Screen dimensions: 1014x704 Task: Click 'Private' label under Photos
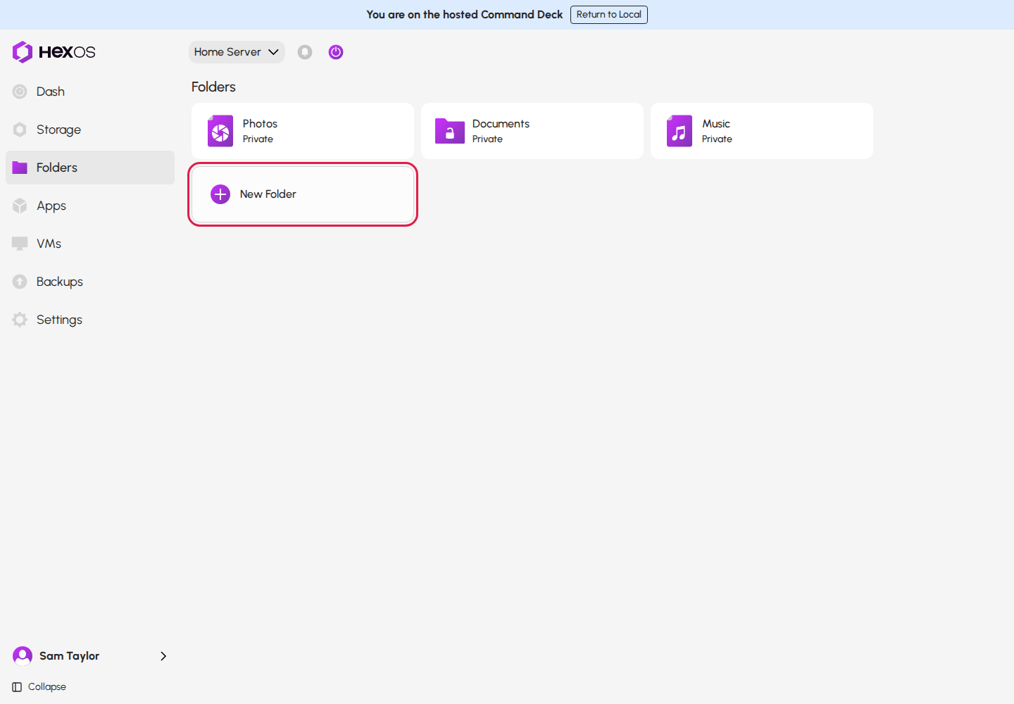pos(258,139)
